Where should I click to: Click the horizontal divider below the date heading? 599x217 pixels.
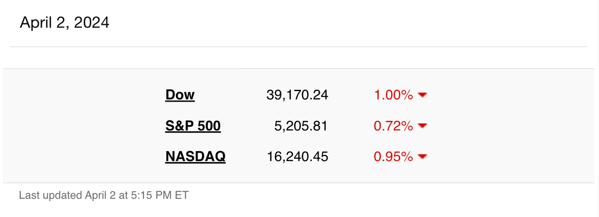tap(299, 46)
